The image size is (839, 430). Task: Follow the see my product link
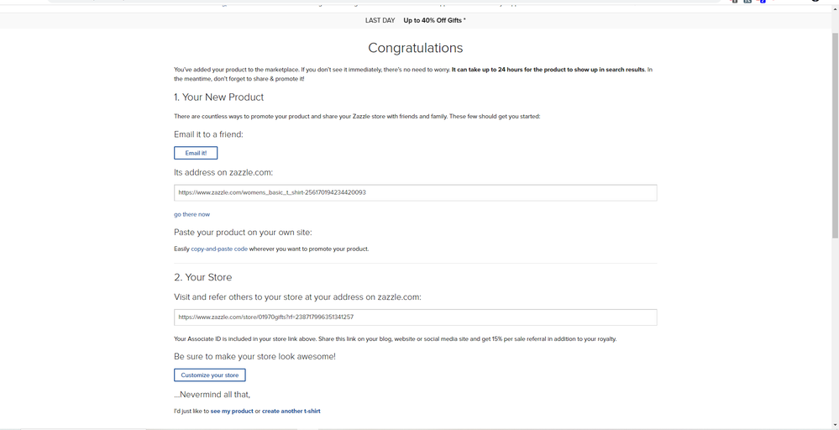coord(232,412)
